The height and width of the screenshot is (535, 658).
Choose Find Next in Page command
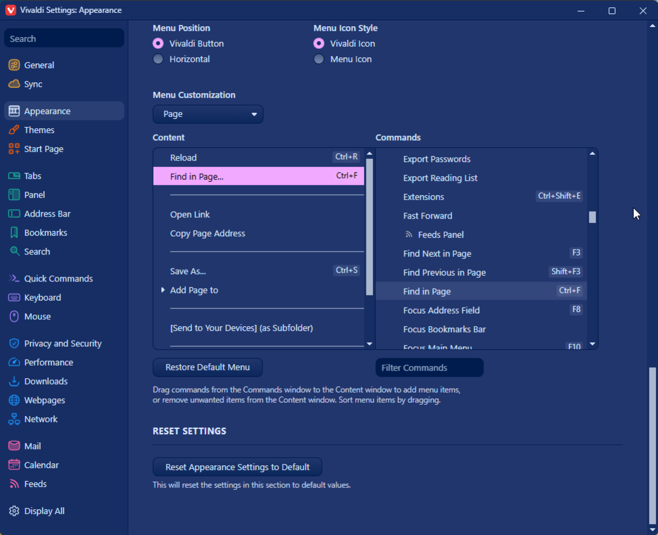(x=481, y=254)
